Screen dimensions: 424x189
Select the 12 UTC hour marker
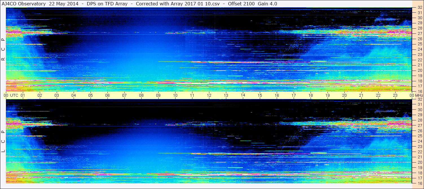pos(209,95)
